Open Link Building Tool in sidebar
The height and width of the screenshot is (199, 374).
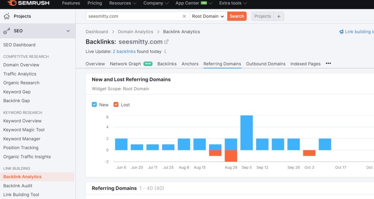[21, 195]
